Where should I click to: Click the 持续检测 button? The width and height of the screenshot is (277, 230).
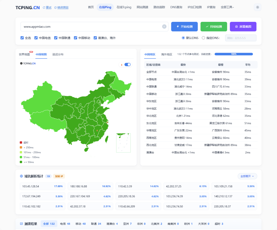click(x=214, y=27)
